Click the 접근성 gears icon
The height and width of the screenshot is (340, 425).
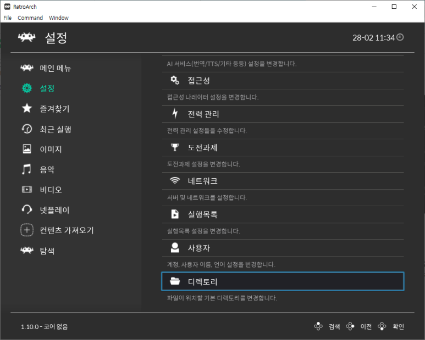coord(175,80)
